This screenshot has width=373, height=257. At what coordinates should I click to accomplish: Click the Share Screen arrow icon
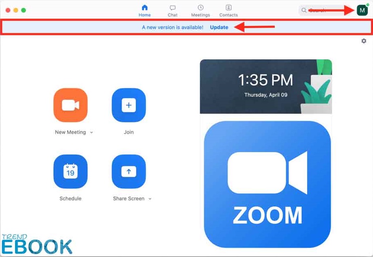[x=129, y=172]
